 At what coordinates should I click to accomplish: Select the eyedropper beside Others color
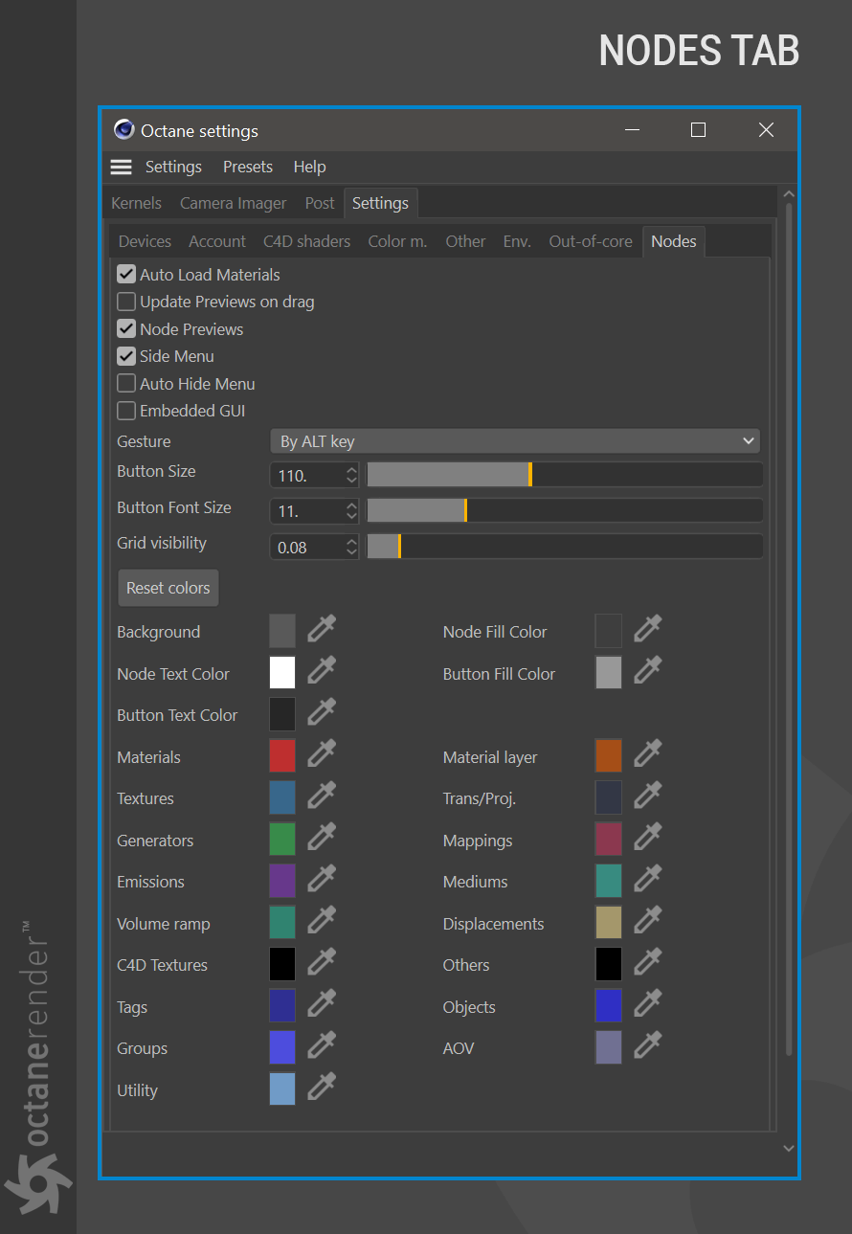pyautogui.click(x=648, y=962)
